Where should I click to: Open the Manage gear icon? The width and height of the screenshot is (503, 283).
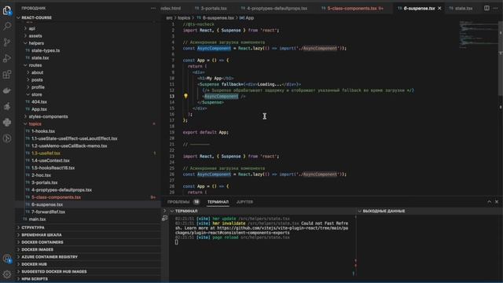coord(7,274)
